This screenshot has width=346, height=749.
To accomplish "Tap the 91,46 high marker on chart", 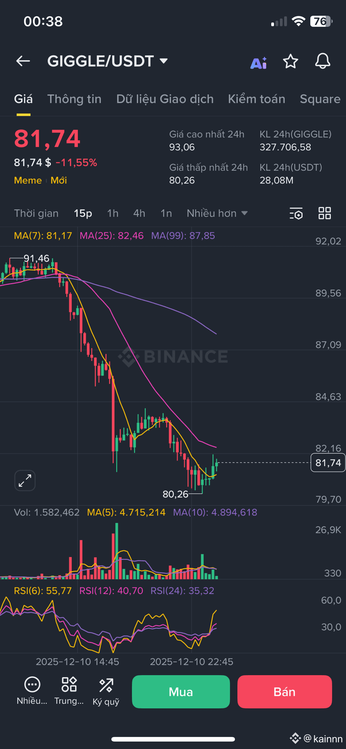I will 36,259.
